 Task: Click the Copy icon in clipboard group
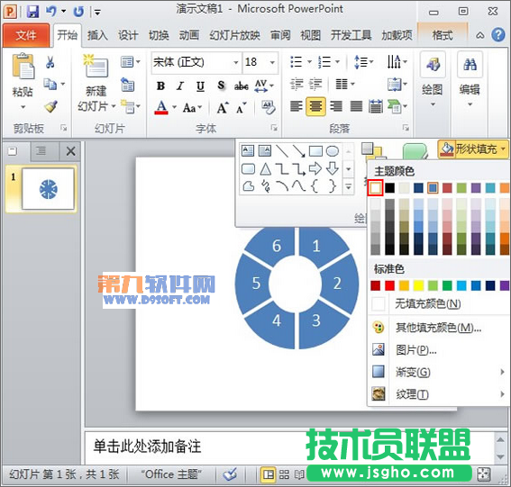[x=50, y=85]
